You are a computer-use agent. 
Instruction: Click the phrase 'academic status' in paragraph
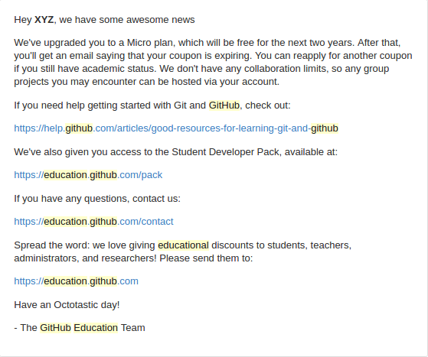coord(119,69)
